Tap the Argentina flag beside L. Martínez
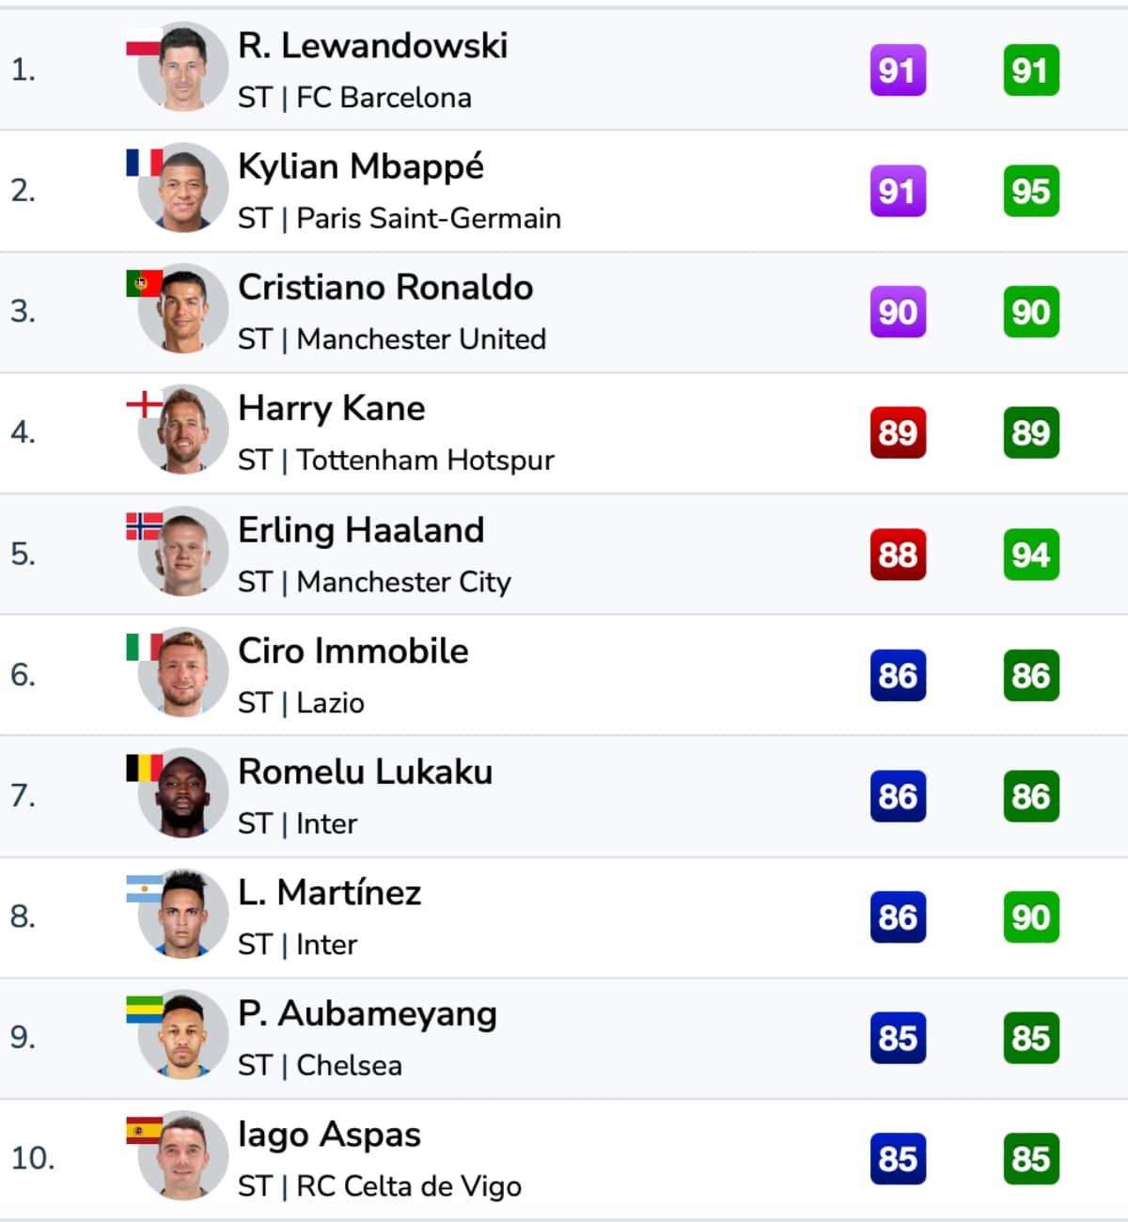1128x1222 pixels. tap(144, 888)
